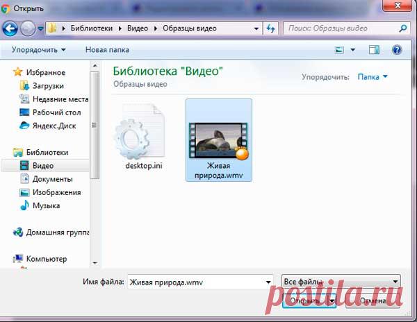Image resolution: width=417 pixels, height=322 pixels.
Task: Open the help question mark icon
Action: click(397, 50)
